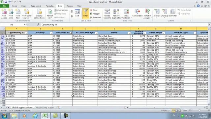Viewport: 211px width, 119px height.
Task: Click the insert function fx icon
Action: (38, 24)
